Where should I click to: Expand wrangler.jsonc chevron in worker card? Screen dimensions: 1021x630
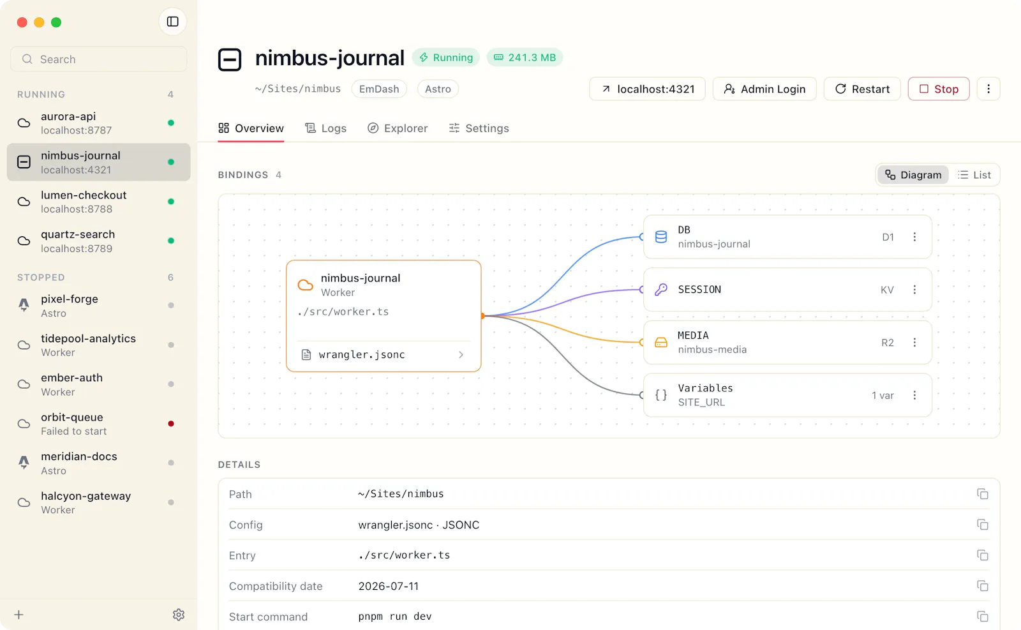[x=461, y=355]
